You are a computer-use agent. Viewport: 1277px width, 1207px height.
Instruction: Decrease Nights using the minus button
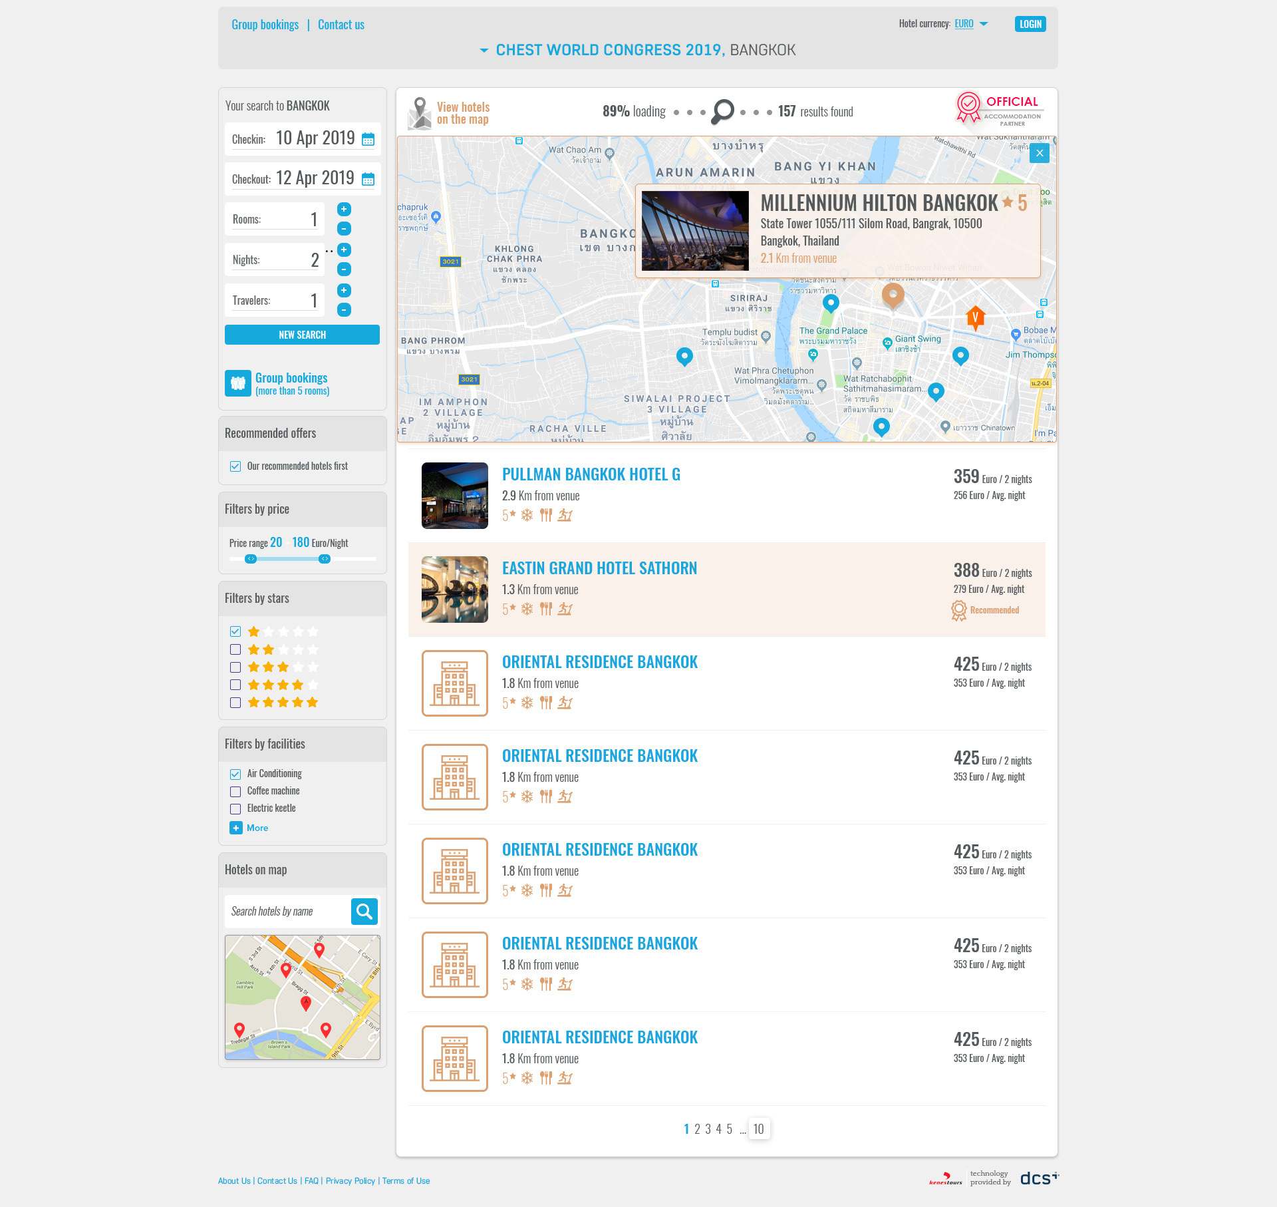click(344, 269)
